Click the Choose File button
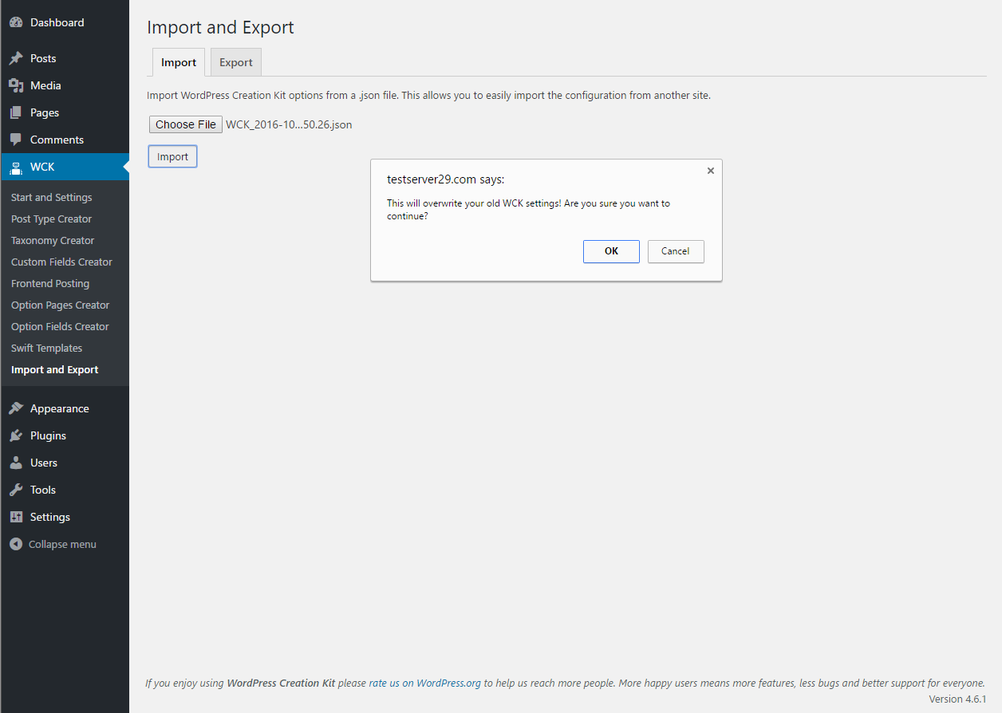 click(185, 124)
